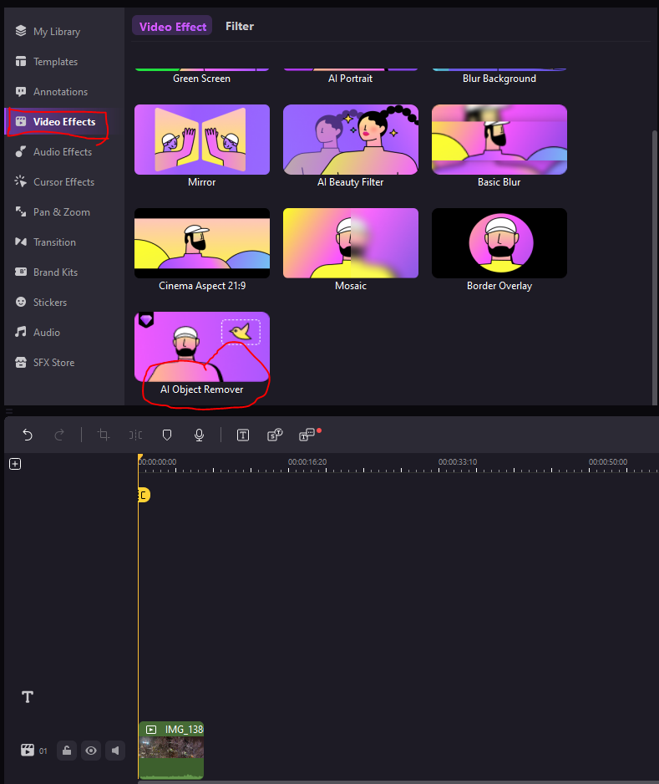Click the microphone voiceover icon
This screenshot has height=784, width=659.
199,435
